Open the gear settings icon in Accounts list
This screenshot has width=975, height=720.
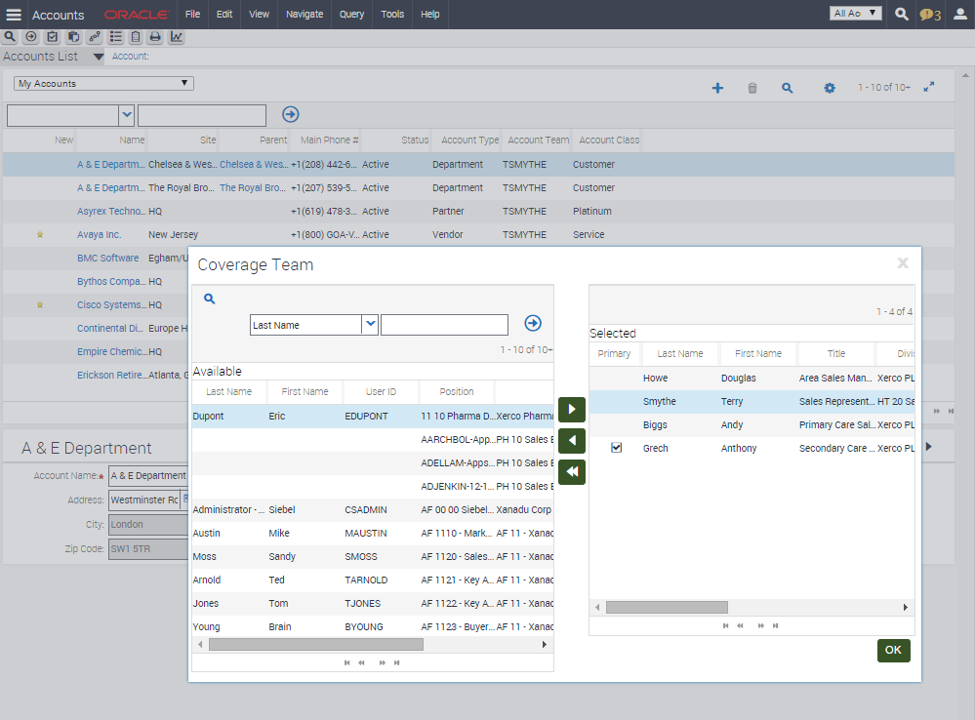(x=830, y=88)
